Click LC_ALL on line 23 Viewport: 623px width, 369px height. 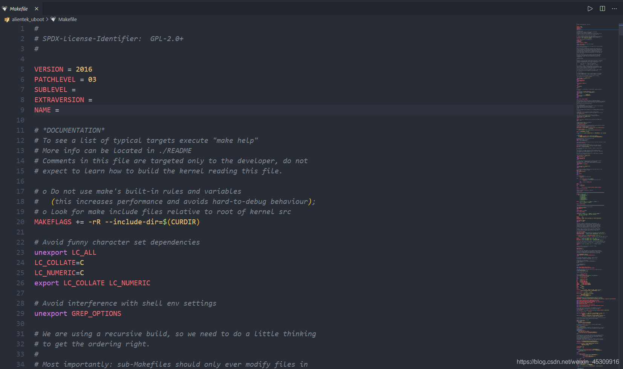84,253
